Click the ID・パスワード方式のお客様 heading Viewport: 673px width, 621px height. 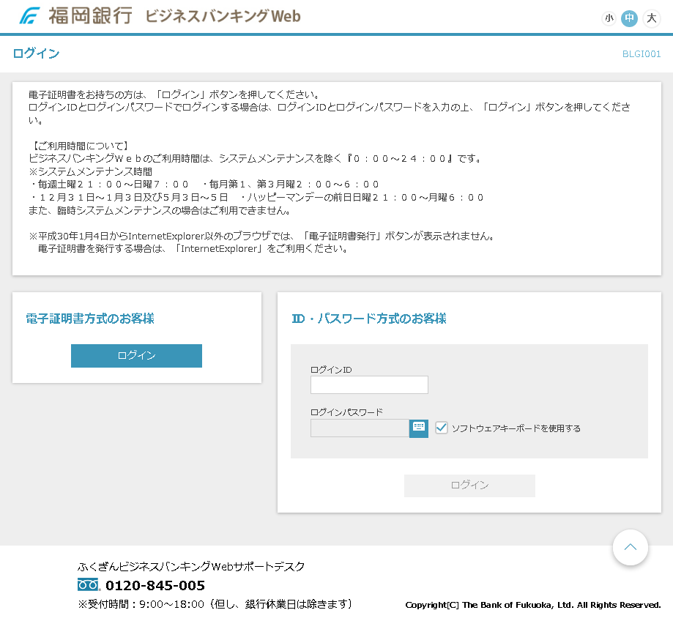(369, 319)
